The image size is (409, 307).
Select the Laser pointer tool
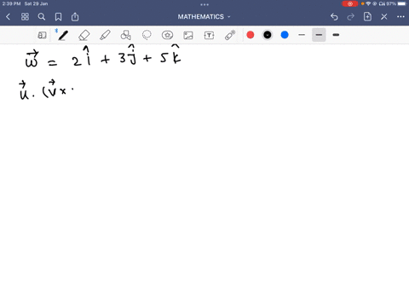point(230,35)
